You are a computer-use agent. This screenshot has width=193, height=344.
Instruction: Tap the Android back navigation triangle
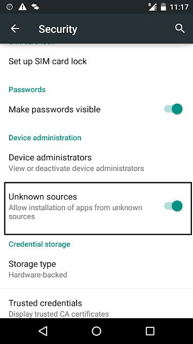(x=43, y=331)
